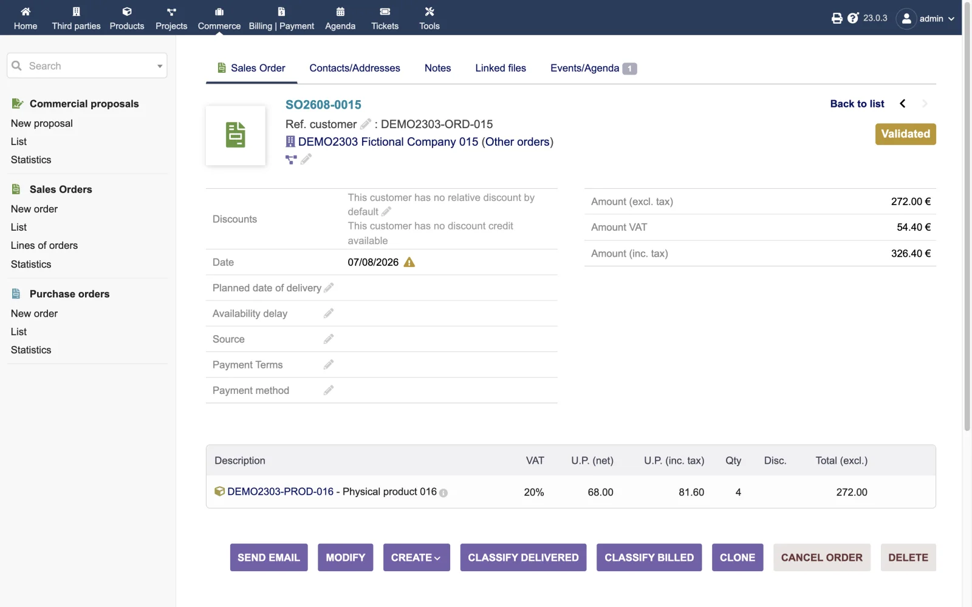Edit Source field pencil icon
This screenshot has height=607, width=972.
pyautogui.click(x=329, y=339)
